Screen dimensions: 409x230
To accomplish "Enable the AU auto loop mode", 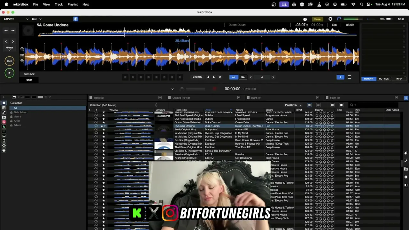I will [234, 77].
